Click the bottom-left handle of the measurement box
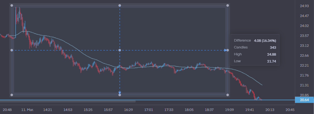Viewport: 314px width, 114px height. [x=12, y=95]
